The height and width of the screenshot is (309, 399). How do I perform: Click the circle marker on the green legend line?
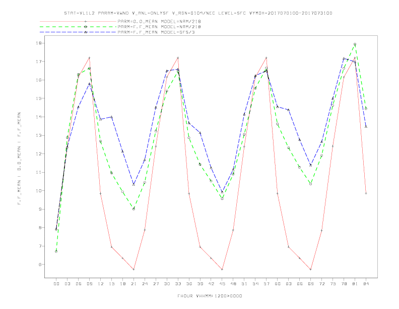[x=86, y=27]
